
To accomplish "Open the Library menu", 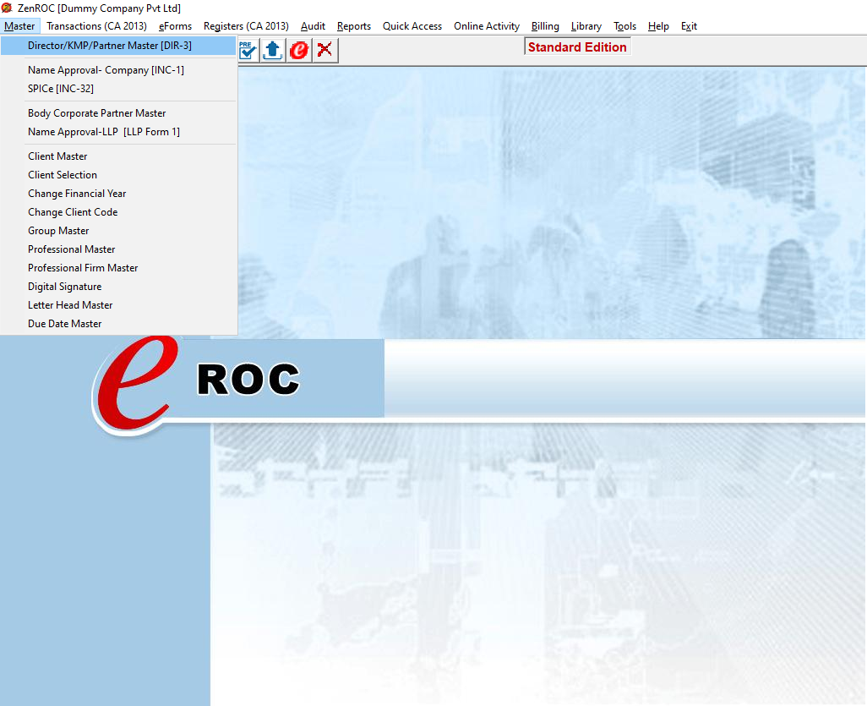I will click(x=586, y=26).
